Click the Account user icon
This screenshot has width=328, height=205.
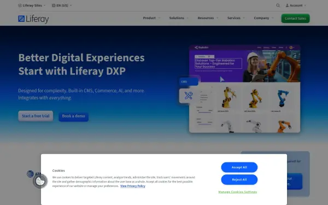pyautogui.click(x=287, y=5)
